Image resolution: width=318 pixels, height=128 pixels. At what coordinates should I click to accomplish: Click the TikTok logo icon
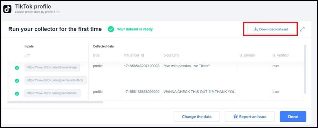[7, 9]
